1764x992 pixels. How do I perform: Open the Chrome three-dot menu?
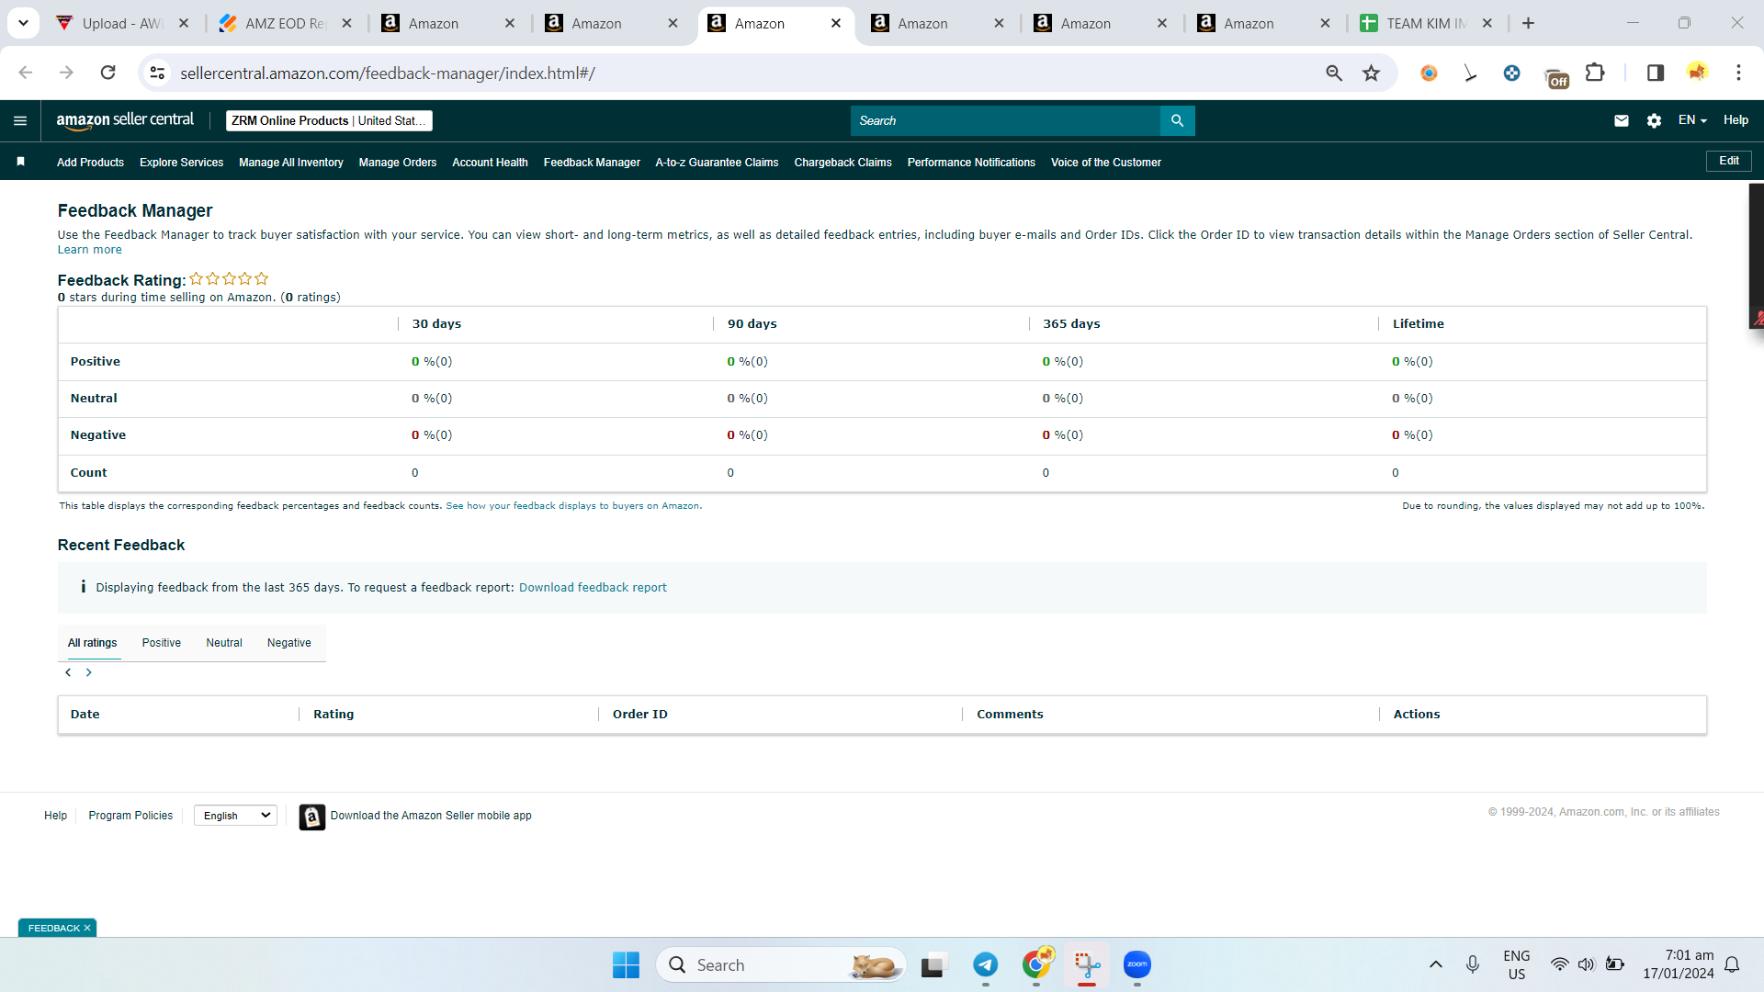pos(1738,73)
